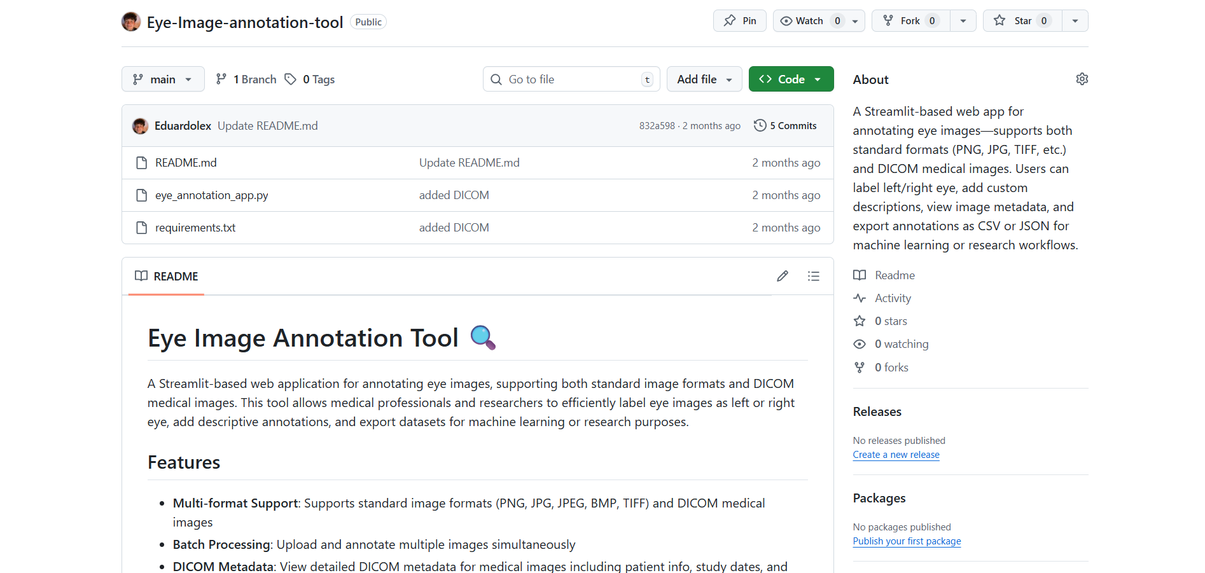Screen dimensions: 1205x573
Task: Click the Eduardolex avatar in commit row
Action: pos(140,126)
